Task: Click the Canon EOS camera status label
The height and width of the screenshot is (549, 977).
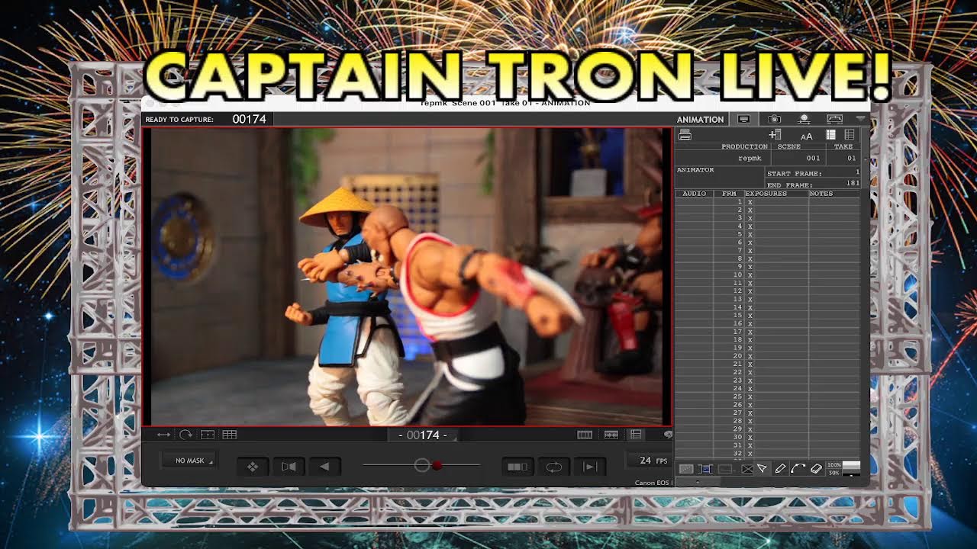Action: (x=652, y=483)
